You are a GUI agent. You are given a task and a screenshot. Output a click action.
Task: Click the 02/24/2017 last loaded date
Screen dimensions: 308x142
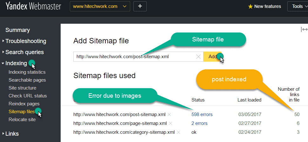click(250, 132)
